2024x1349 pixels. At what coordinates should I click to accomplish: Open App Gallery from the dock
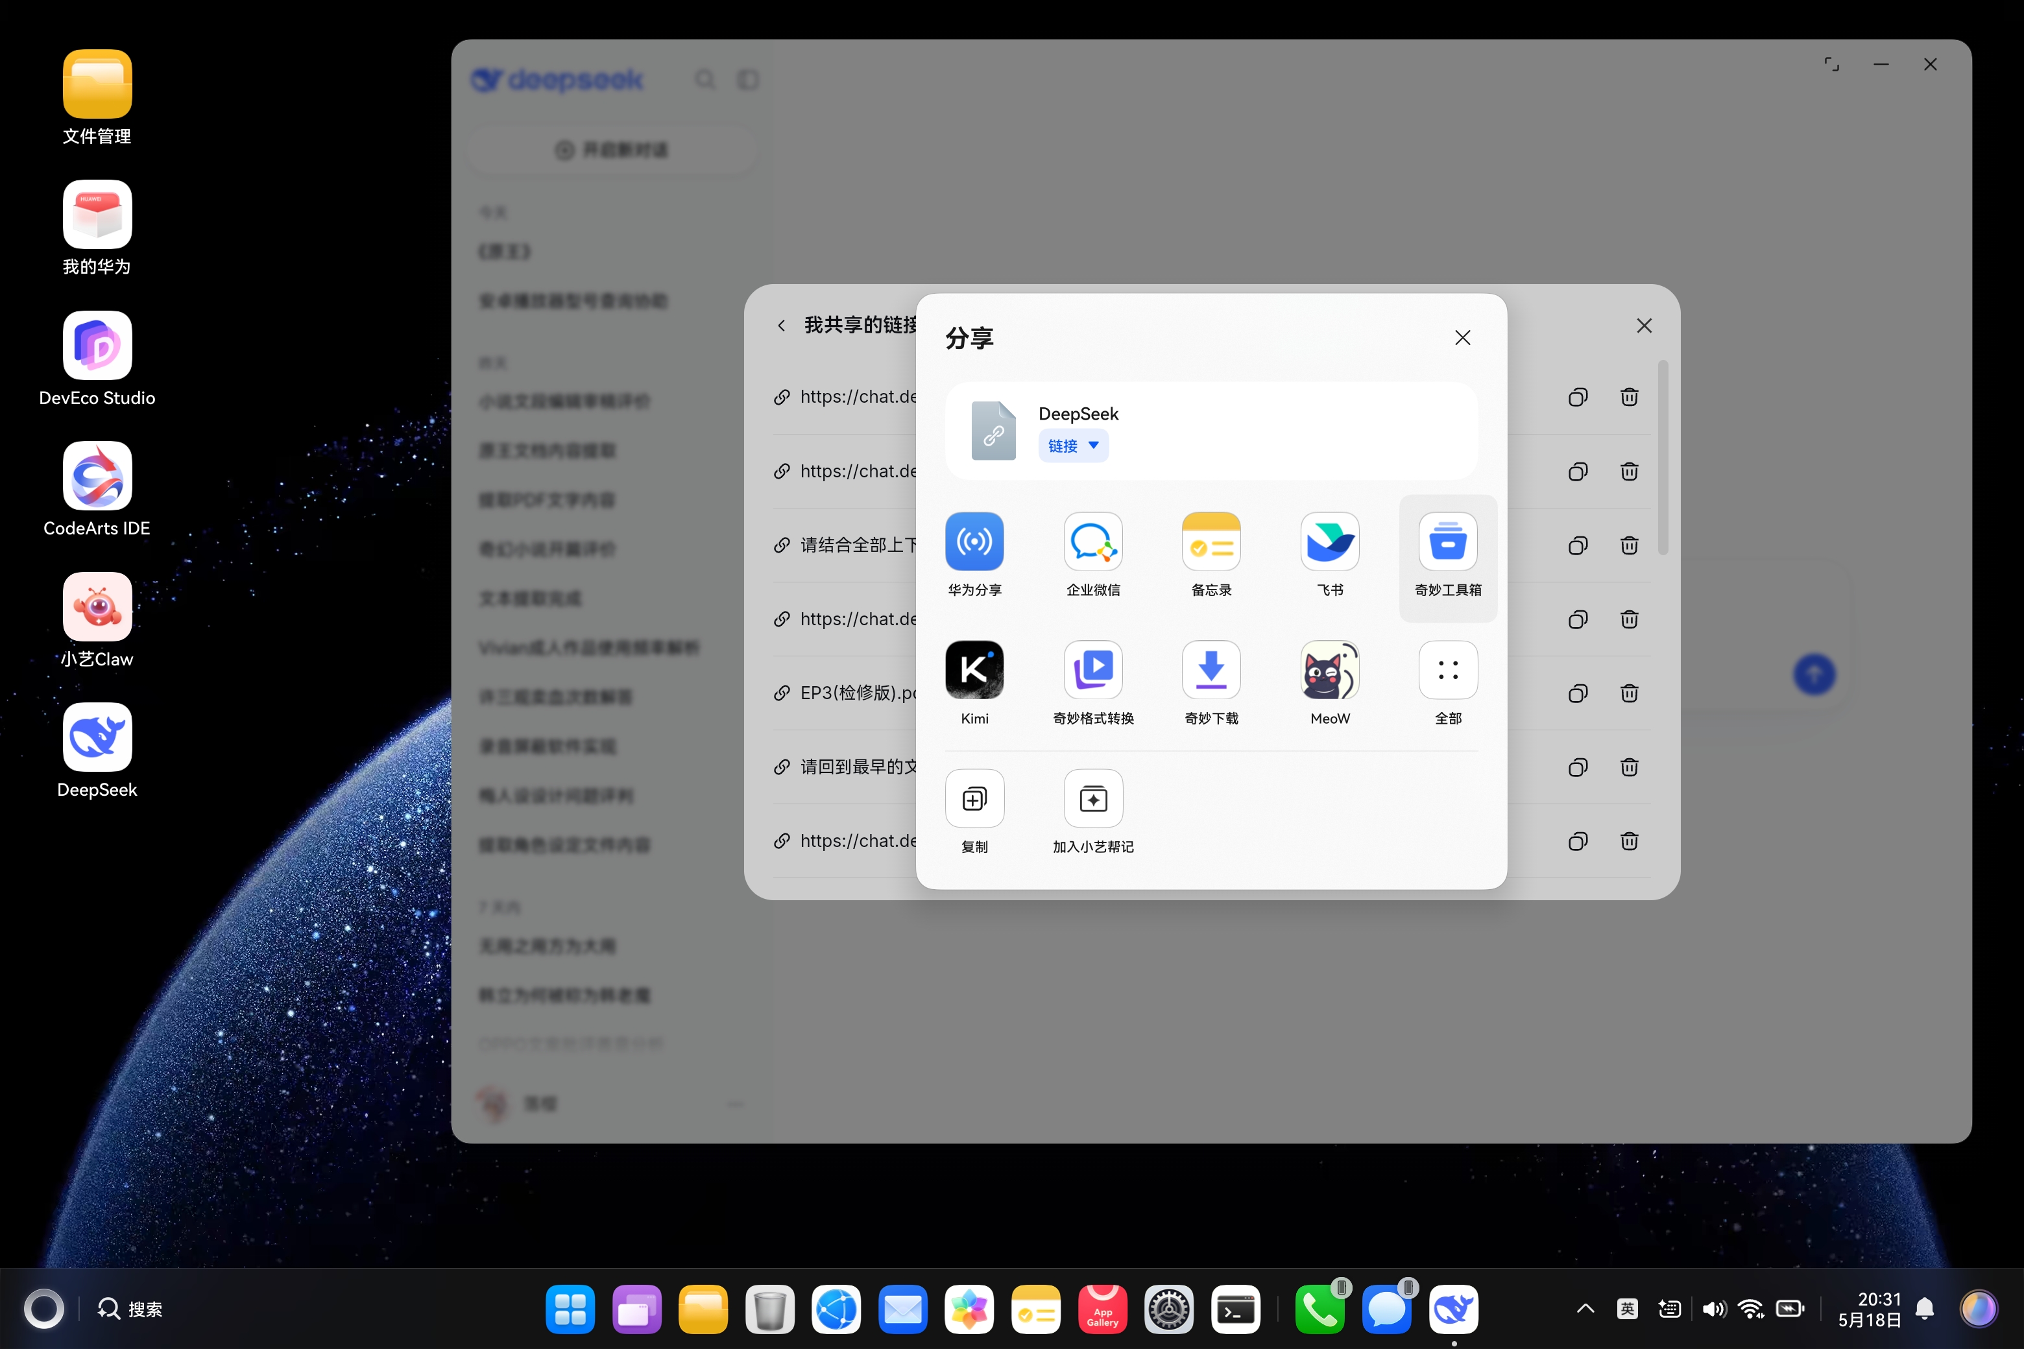coord(1102,1309)
